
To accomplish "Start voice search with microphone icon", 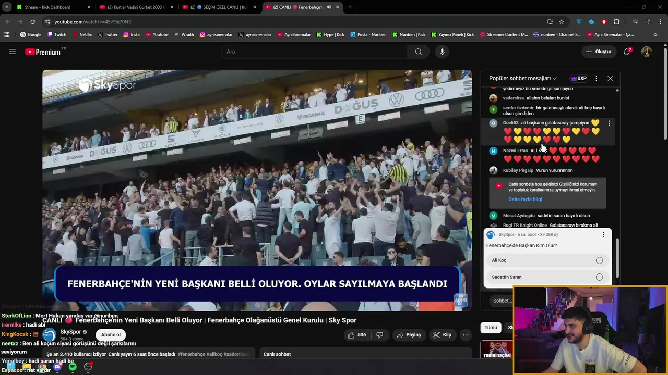I will pyautogui.click(x=442, y=52).
